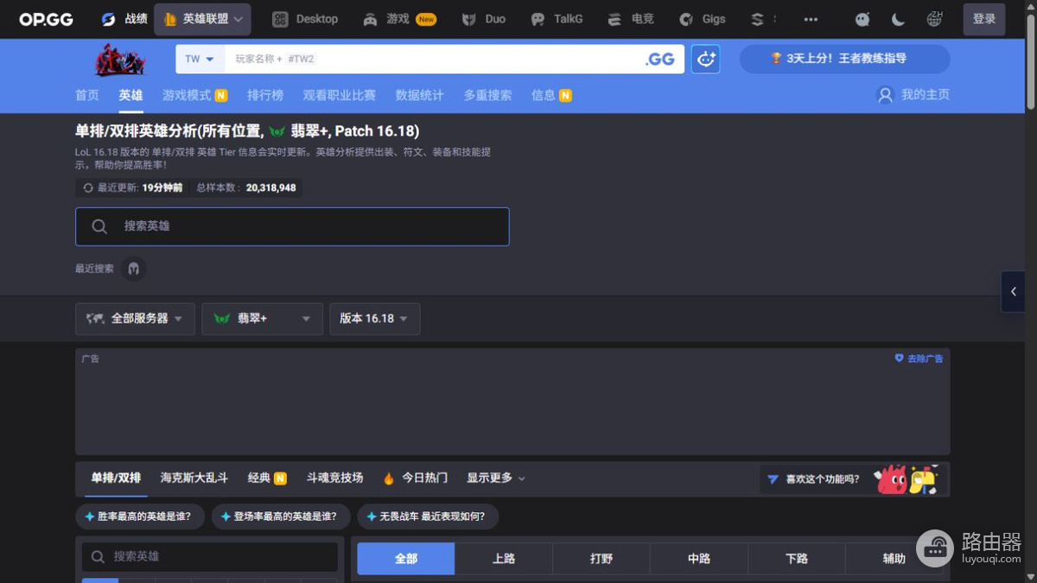
Task: Select the 上路 position filter
Action: coord(504,559)
